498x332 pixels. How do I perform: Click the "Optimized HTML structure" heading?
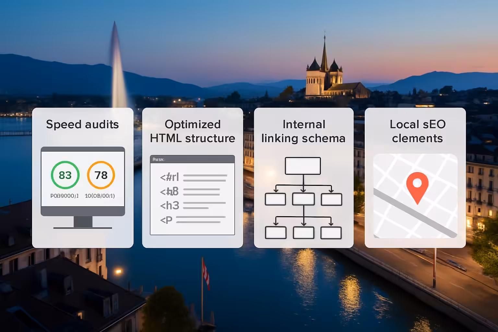click(193, 131)
